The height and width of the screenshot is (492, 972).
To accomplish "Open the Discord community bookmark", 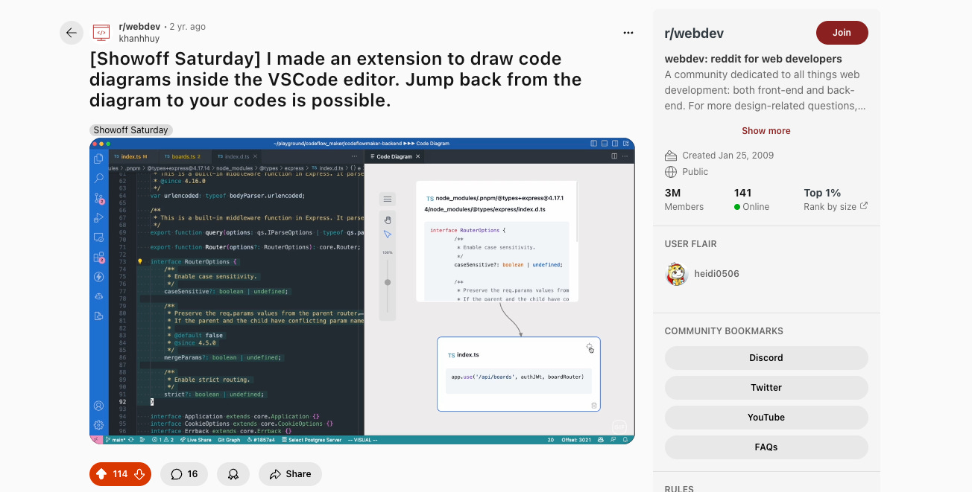I will 766,358.
